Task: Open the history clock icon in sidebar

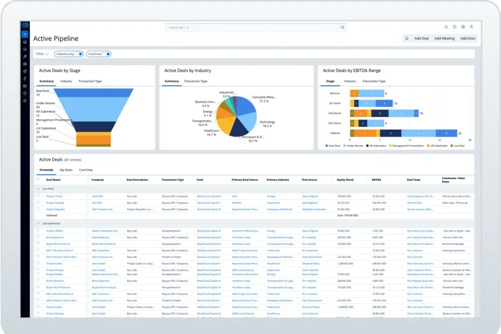Action: click(x=25, y=93)
